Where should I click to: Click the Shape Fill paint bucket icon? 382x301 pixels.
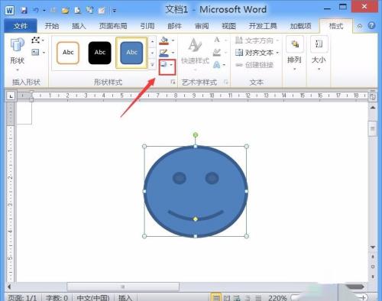164,40
